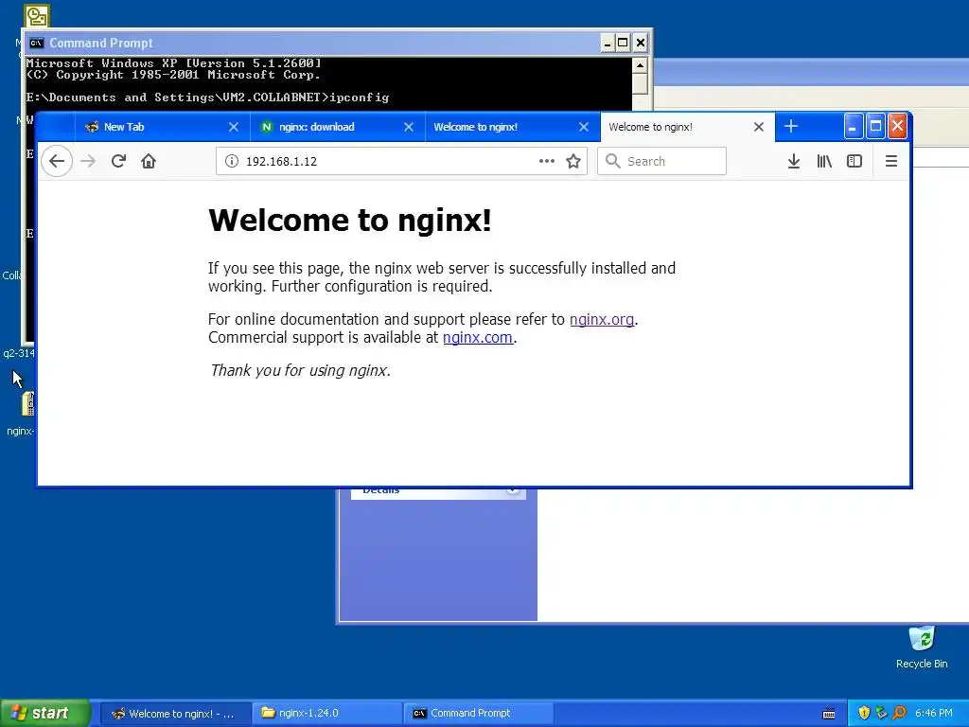Toggle the Firefox sidebar icon
Viewport: 969px width, 727px height.
[x=854, y=161]
